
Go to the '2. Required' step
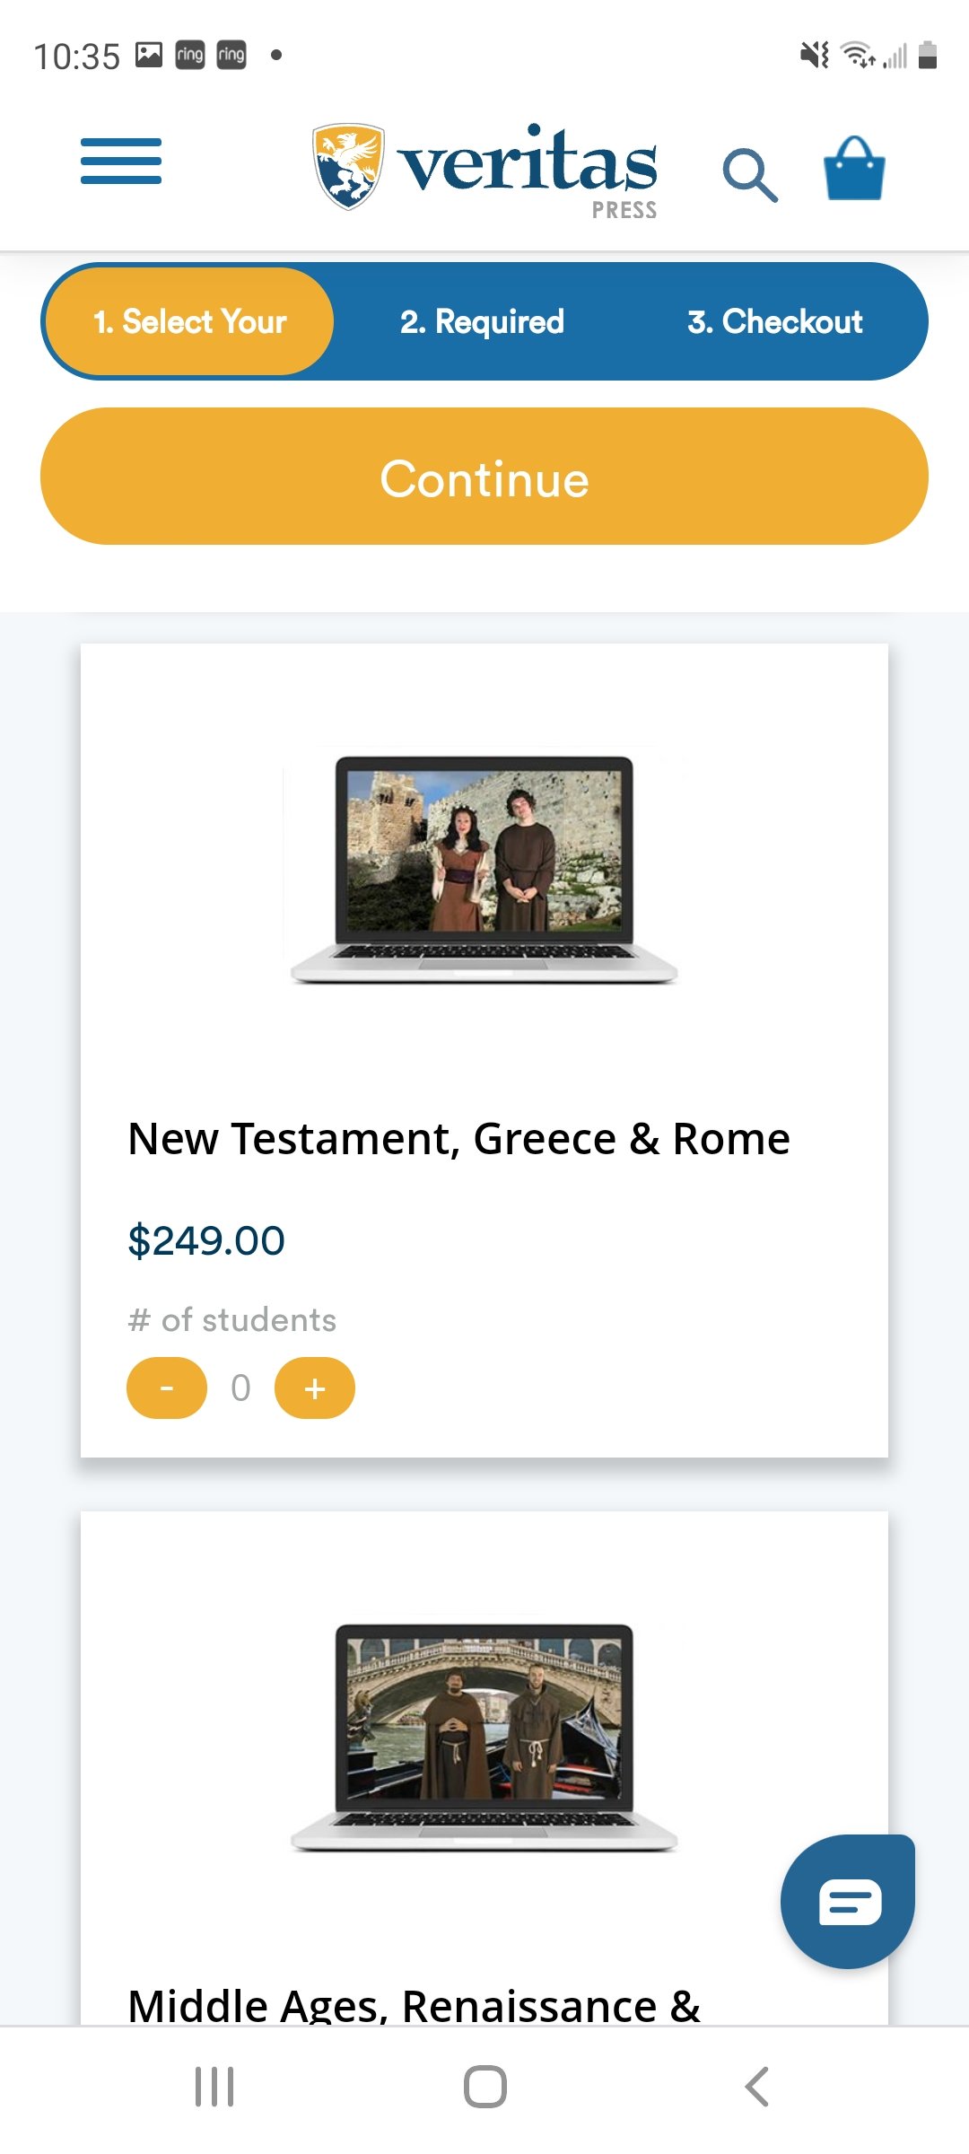click(x=482, y=321)
